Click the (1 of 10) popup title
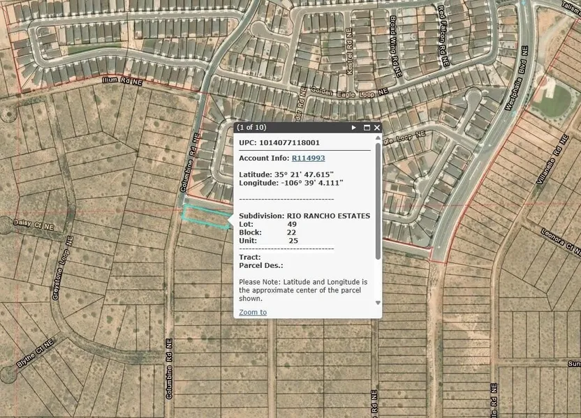 coord(251,128)
